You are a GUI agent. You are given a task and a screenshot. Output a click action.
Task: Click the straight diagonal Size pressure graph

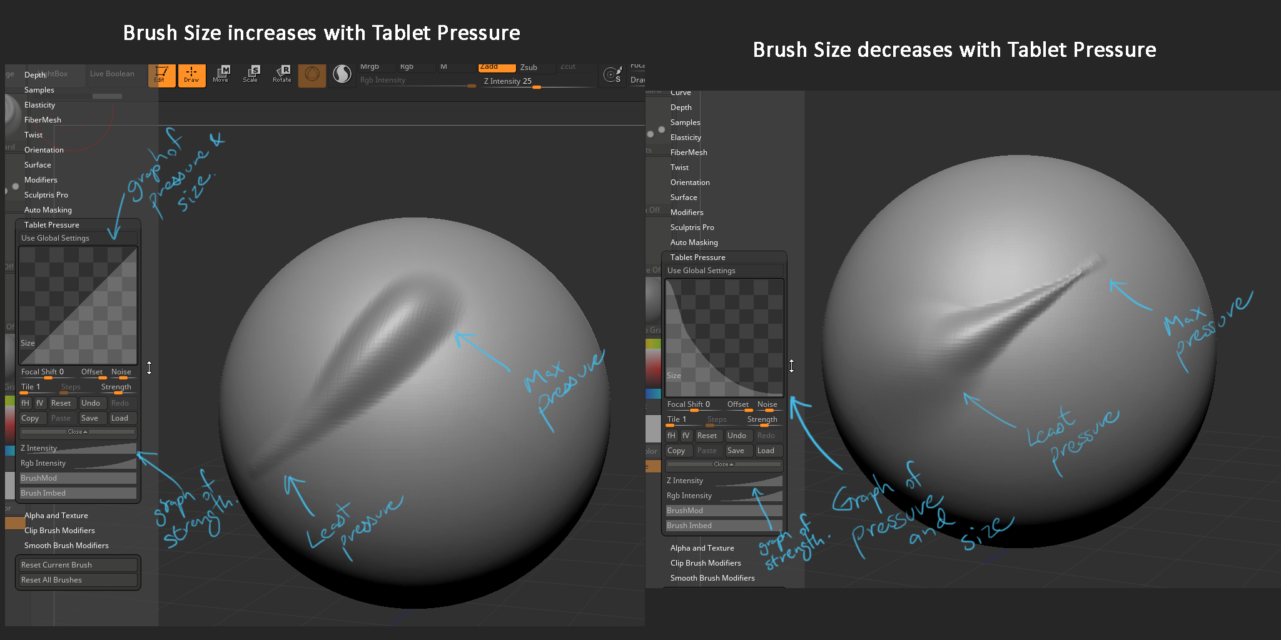(x=78, y=306)
